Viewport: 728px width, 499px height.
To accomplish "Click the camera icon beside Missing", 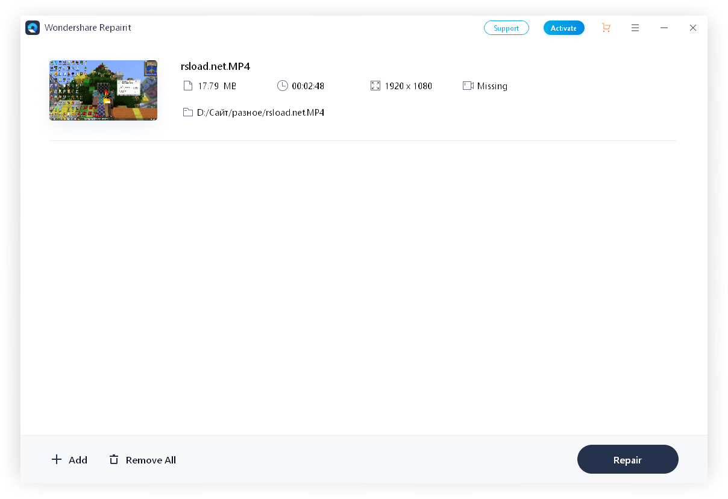I will tap(468, 86).
